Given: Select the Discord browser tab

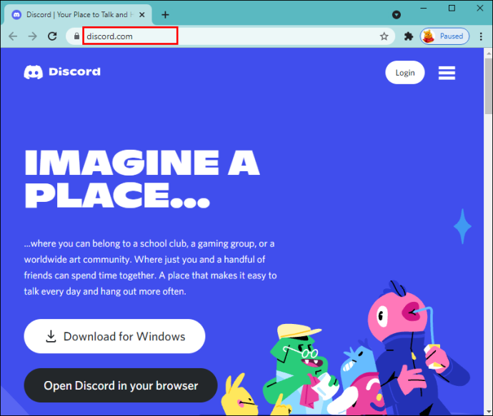Looking at the screenshot, I should (x=78, y=15).
